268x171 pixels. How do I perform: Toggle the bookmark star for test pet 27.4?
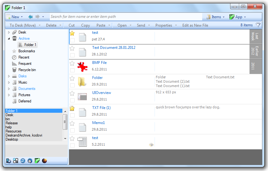point(72,33)
